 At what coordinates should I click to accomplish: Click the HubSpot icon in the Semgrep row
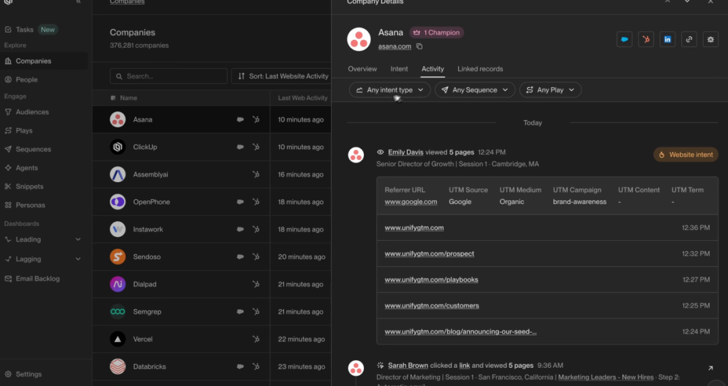pyautogui.click(x=256, y=312)
